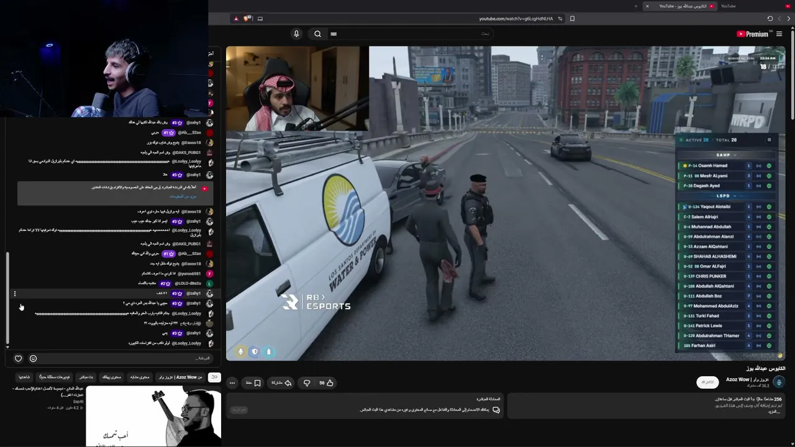795x447 pixels.
Task: Open the recommended video title by Sep4ii
Action: (x=48, y=392)
